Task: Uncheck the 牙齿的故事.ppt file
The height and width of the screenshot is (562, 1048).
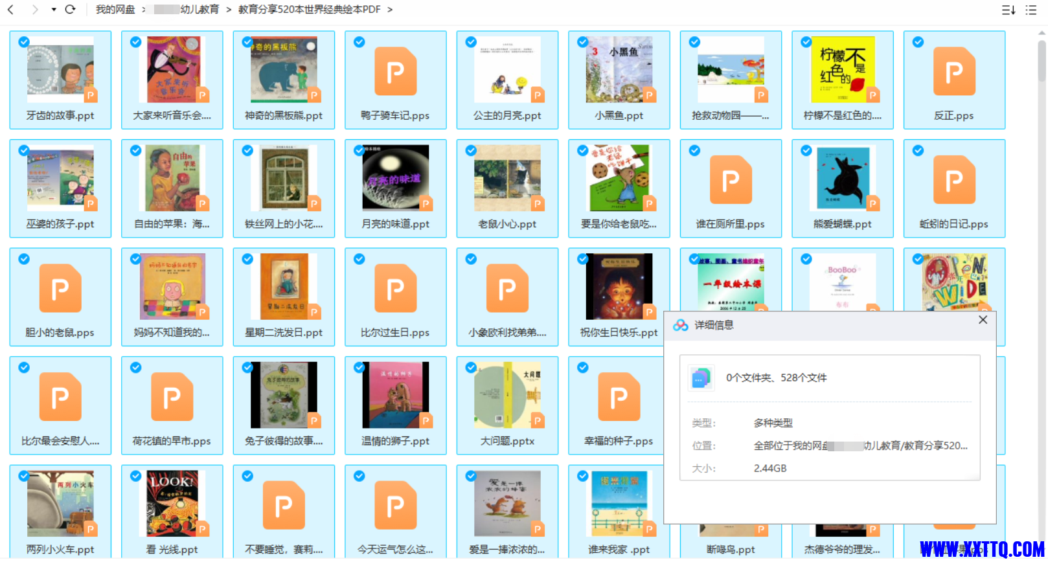Action: click(x=24, y=42)
